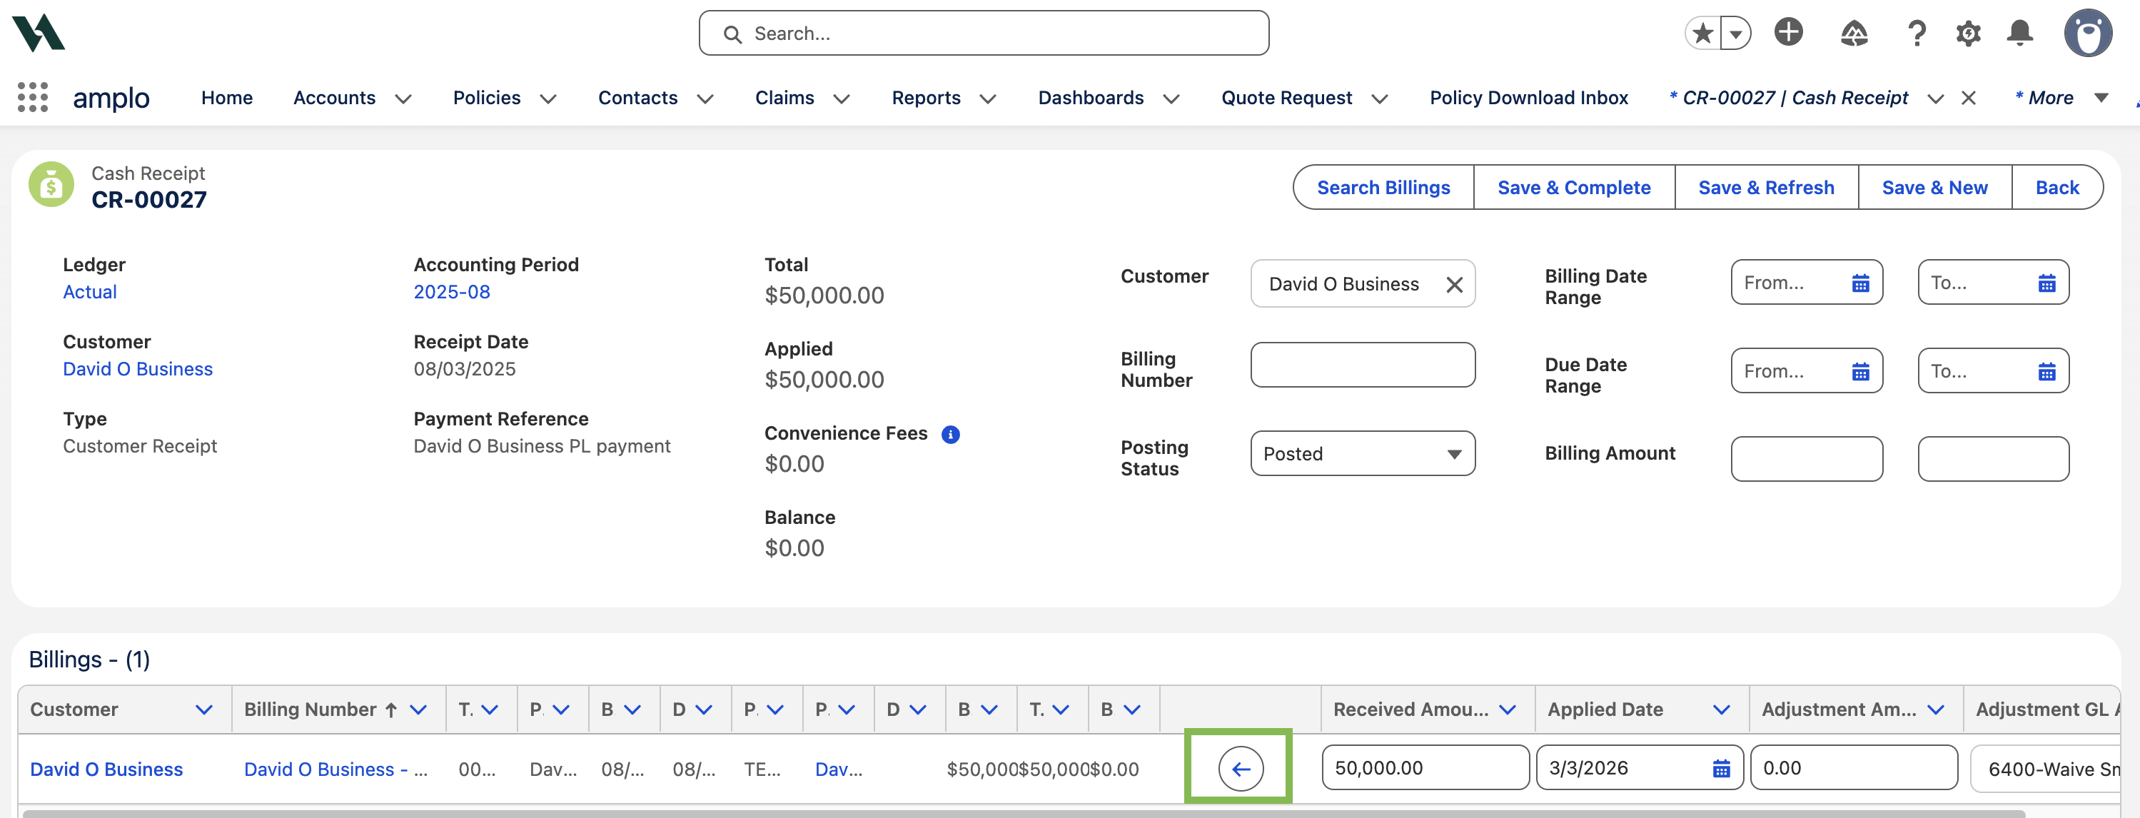Screen dimensions: 2140x818
Task: Open the Received Amount column header menu
Action: coord(1507,710)
